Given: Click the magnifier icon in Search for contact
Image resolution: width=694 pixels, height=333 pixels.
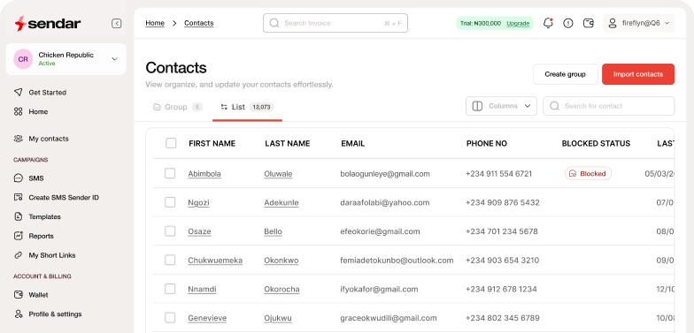Looking at the screenshot, I should pyautogui.click(x=554, y=106).
